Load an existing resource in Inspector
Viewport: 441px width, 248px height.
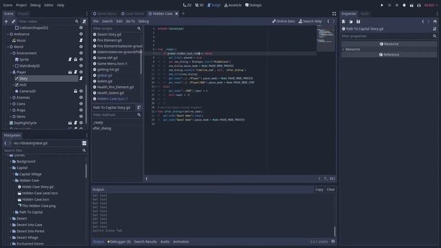point(351,21)
